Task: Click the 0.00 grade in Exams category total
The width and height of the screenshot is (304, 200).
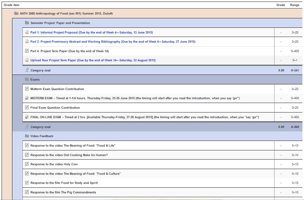Action: (x=281, y=127)
